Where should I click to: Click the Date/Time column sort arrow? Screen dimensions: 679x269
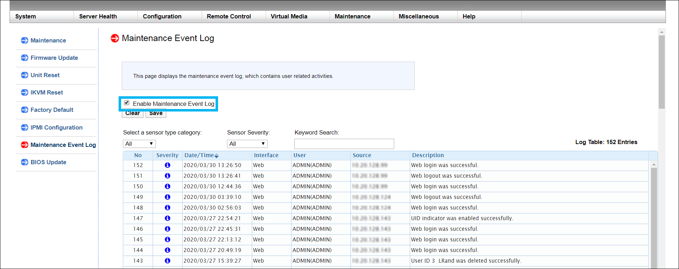tap(217, 156)
